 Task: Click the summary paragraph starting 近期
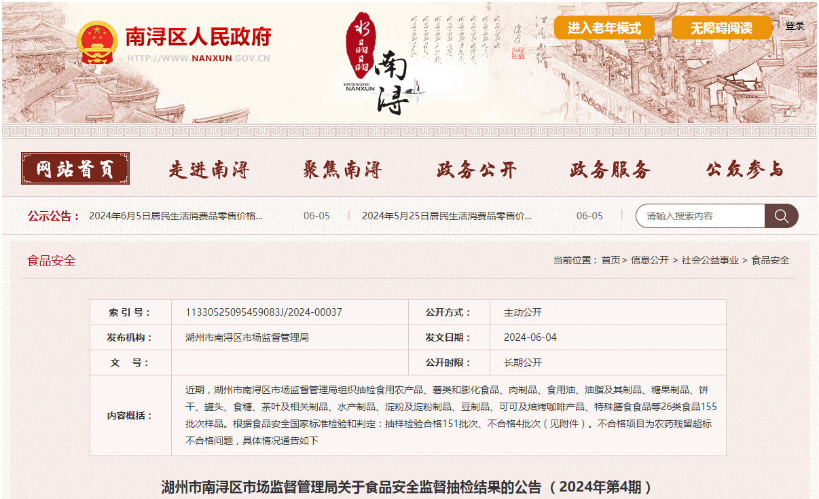point(451,415)
